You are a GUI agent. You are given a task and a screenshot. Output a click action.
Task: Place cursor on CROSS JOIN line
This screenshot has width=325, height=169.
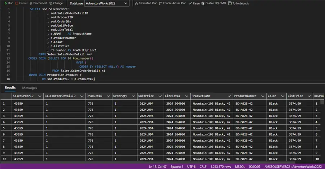(x=61, y=58)
